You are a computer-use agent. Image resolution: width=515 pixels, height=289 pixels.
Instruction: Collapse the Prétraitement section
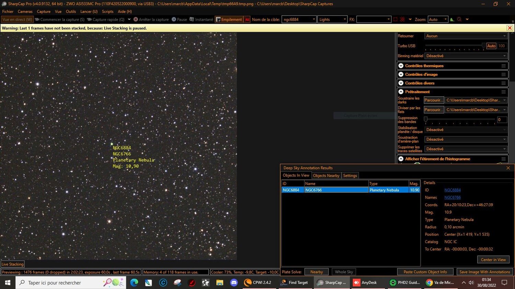pyautogui.click(x=401, y=92)
